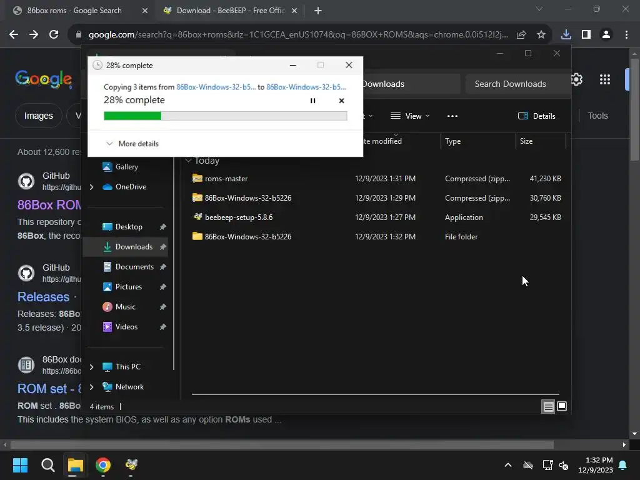The height and width of the screenshot is (480, 640).
Task: Expand the OneDrive tree node
Action: (x=91, y=187)
